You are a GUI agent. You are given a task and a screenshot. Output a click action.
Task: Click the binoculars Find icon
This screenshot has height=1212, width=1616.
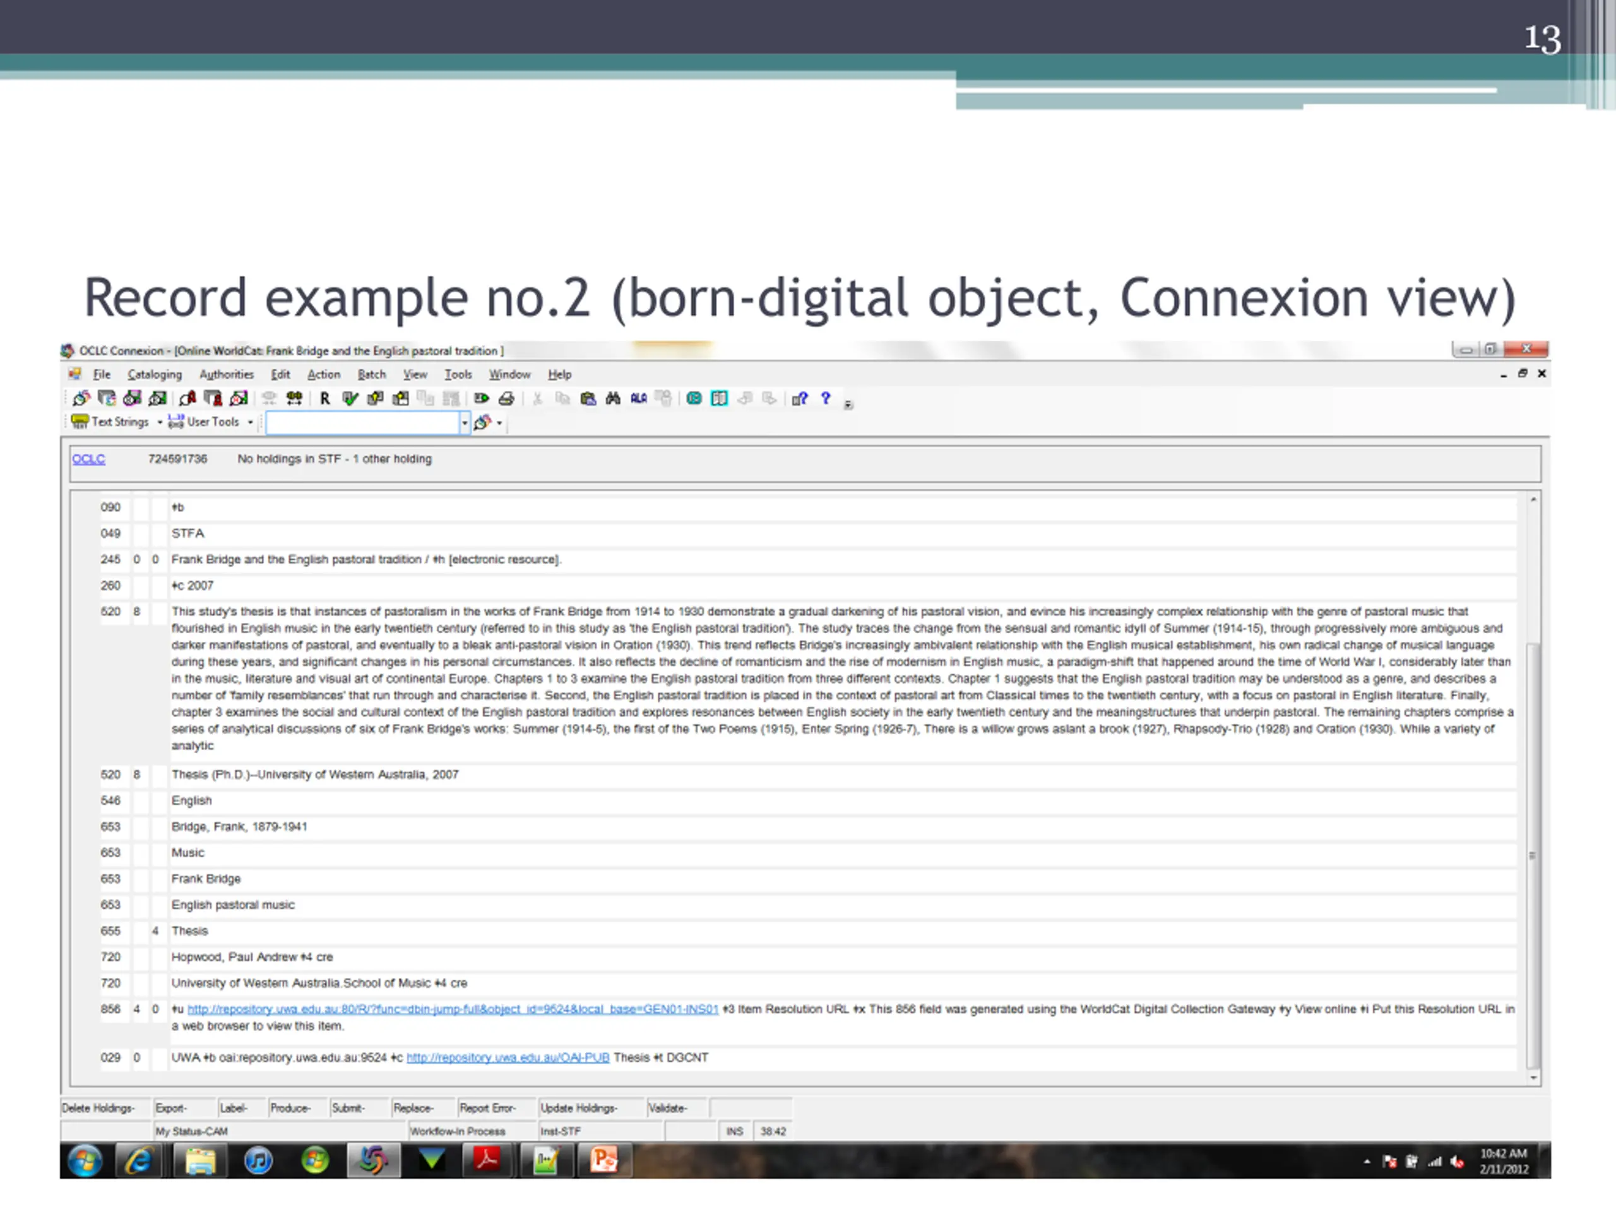[613, 398]
